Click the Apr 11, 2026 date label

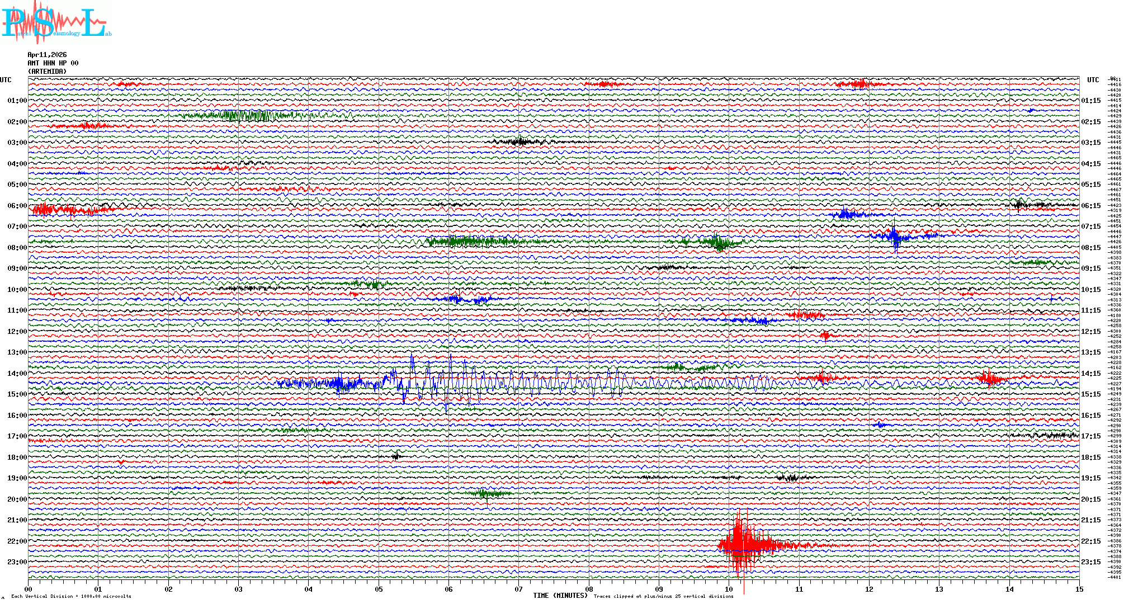coord(47,55)
